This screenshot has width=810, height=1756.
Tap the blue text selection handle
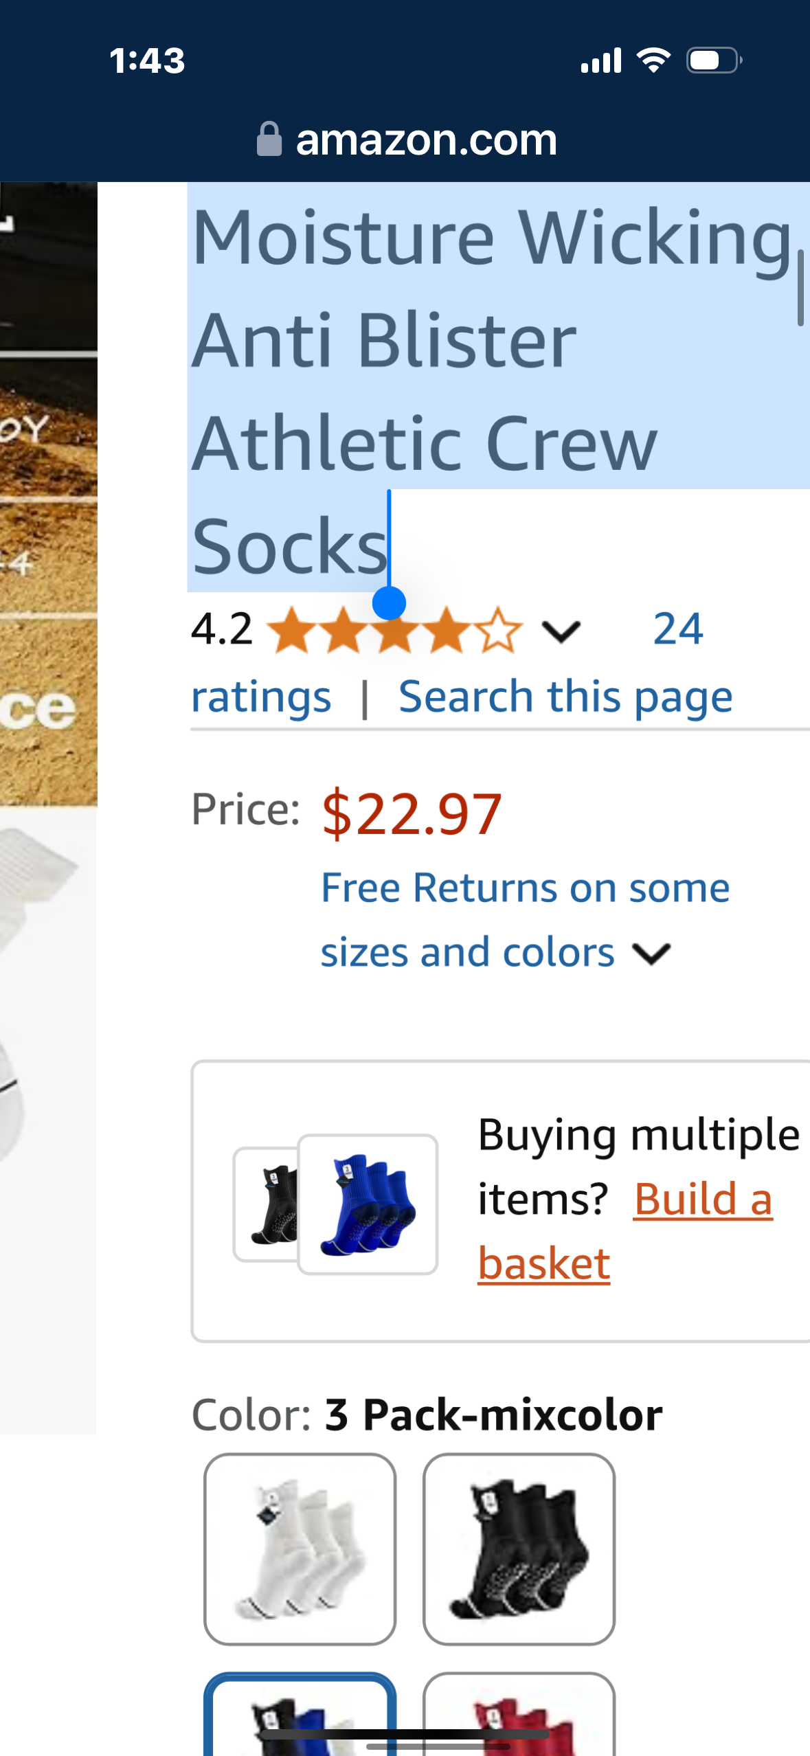389,603
